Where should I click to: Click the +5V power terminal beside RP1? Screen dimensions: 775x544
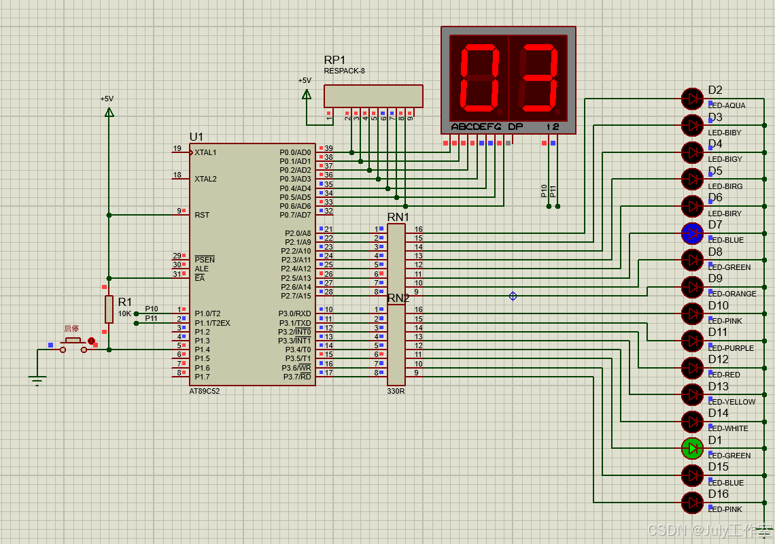[x=307, y=94]
